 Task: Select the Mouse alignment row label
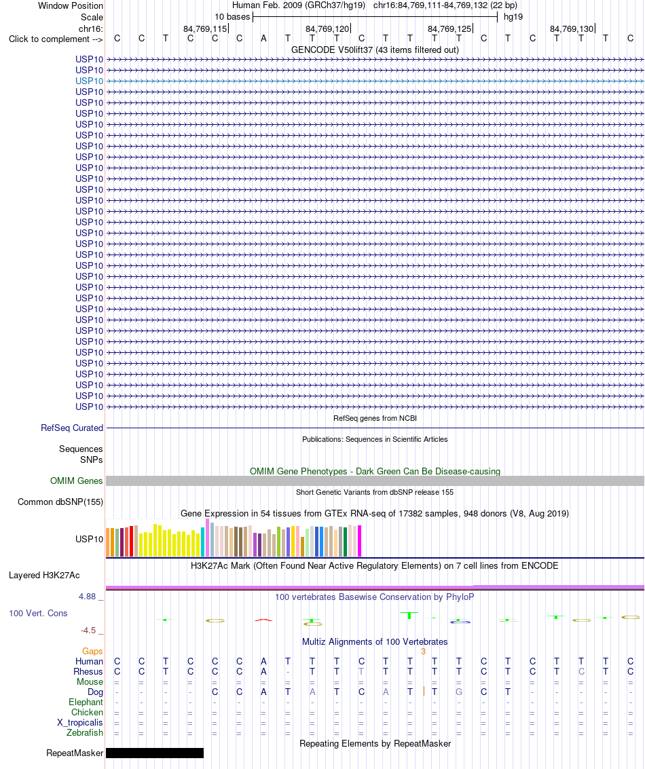point(90,681)
